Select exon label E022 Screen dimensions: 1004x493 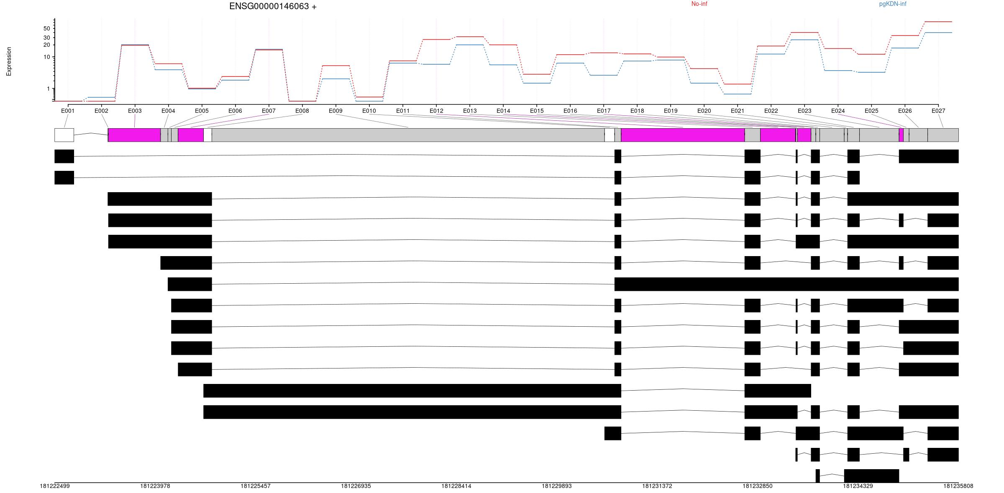[x=771, y=111]
